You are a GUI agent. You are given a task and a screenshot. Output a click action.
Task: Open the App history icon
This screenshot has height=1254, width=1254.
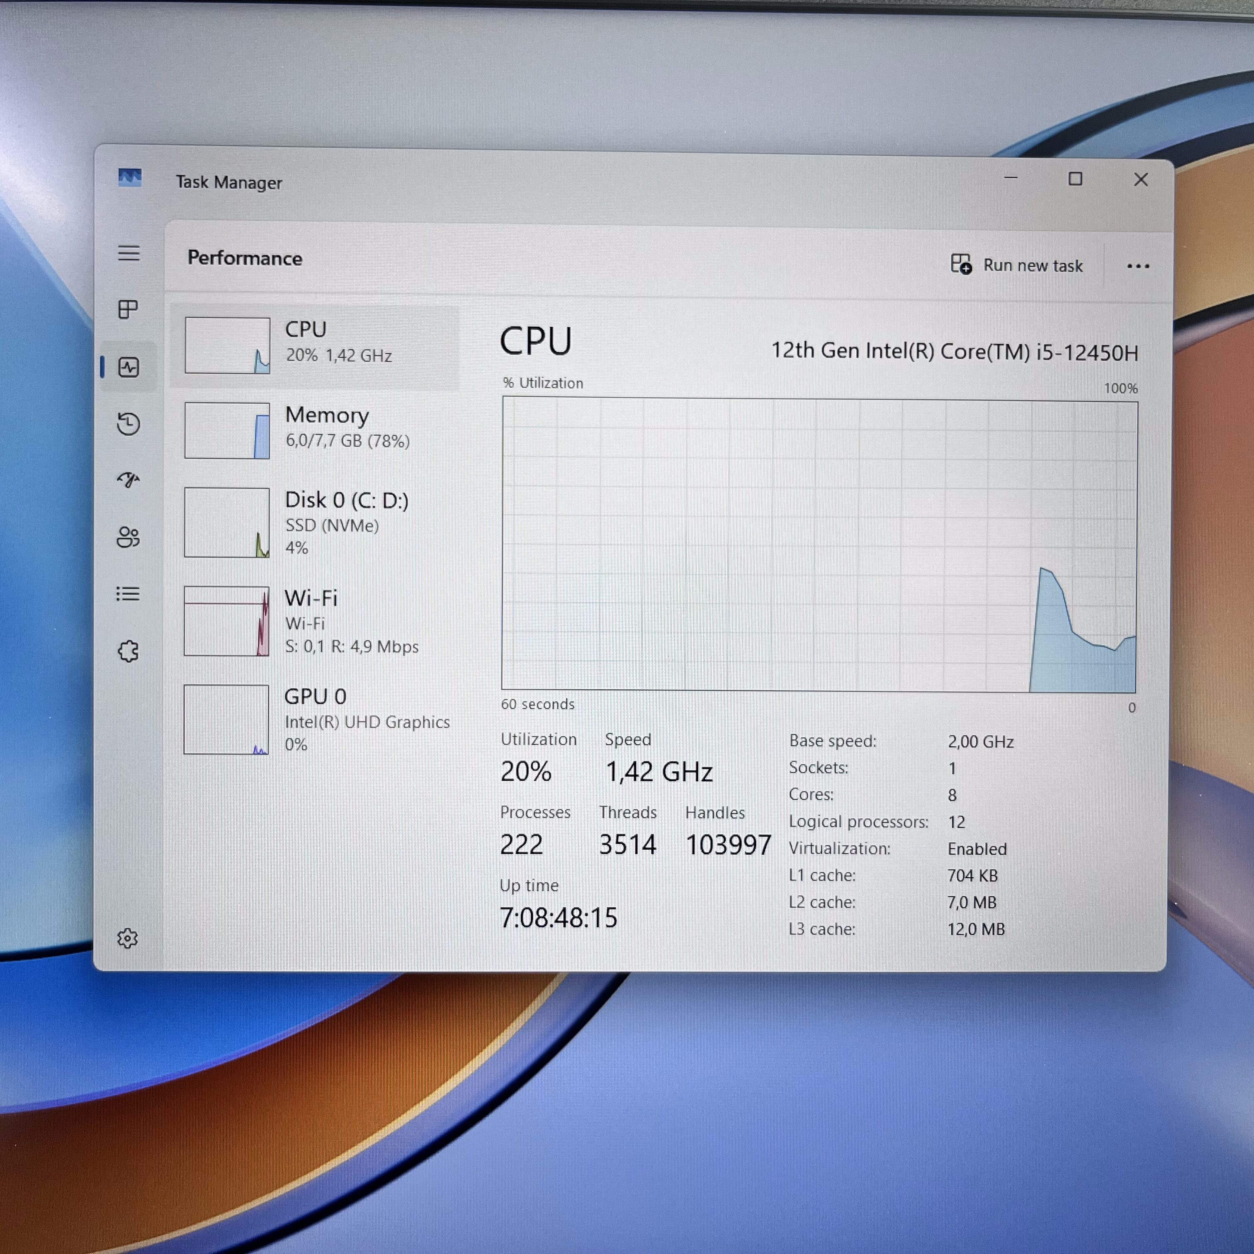point(129,424)
